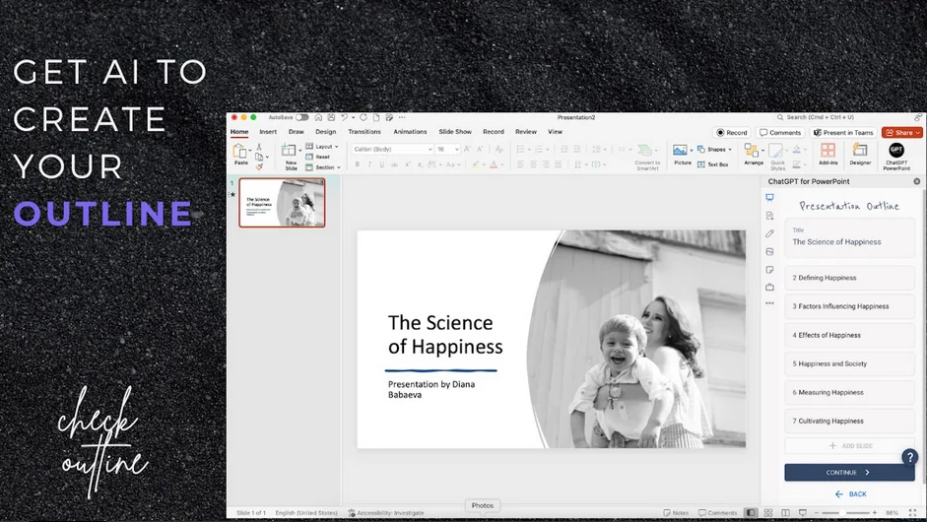Insert a Text Box
Screen dimensions: 927x522
pyautogui.click(x=712, y=164)
